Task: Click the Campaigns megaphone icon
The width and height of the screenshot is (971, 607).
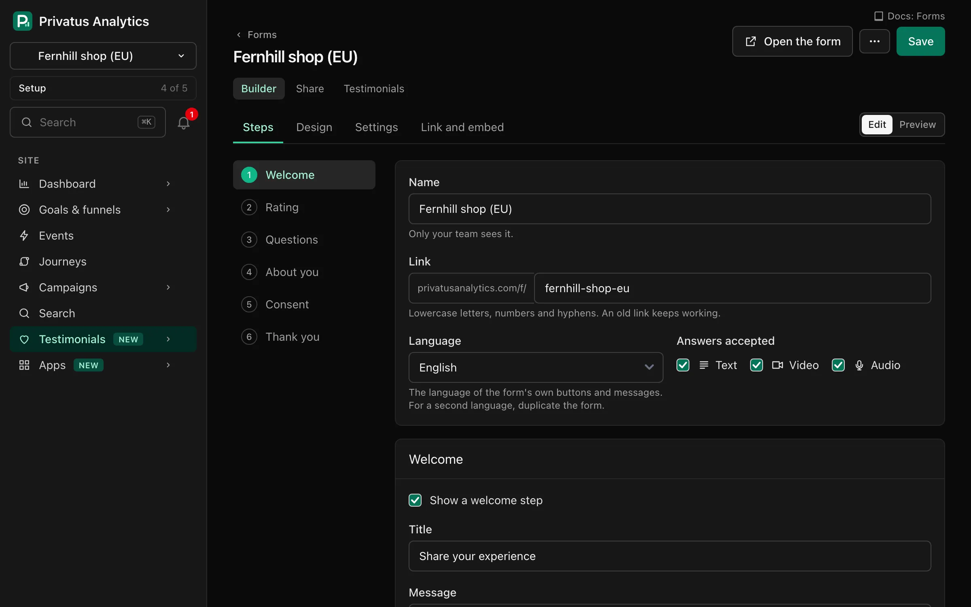Action: pos(24,287)
